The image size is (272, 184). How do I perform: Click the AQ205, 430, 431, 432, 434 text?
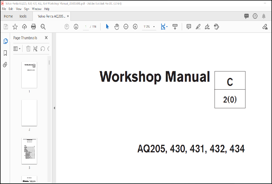pos(191,149)
